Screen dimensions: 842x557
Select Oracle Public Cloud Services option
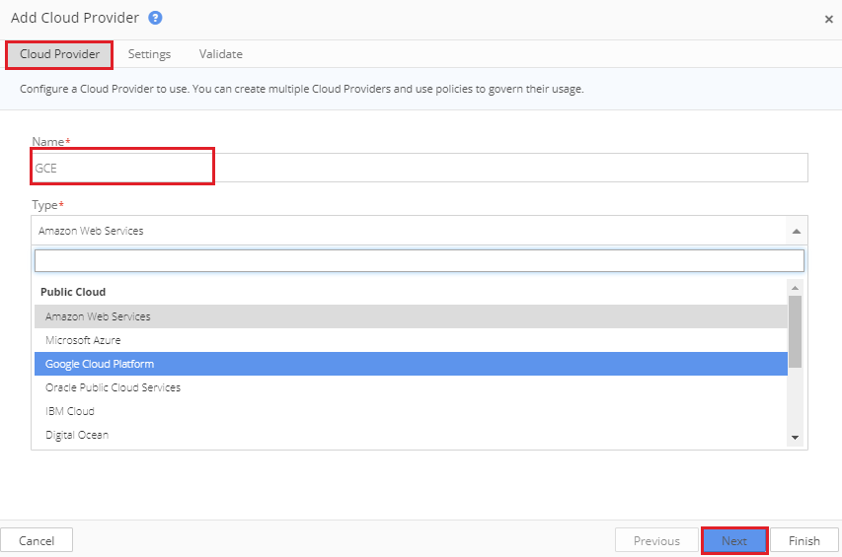click(411, 387)
